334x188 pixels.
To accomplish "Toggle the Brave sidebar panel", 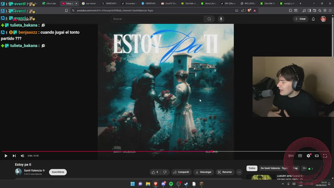I will click(x=309, y=10).
